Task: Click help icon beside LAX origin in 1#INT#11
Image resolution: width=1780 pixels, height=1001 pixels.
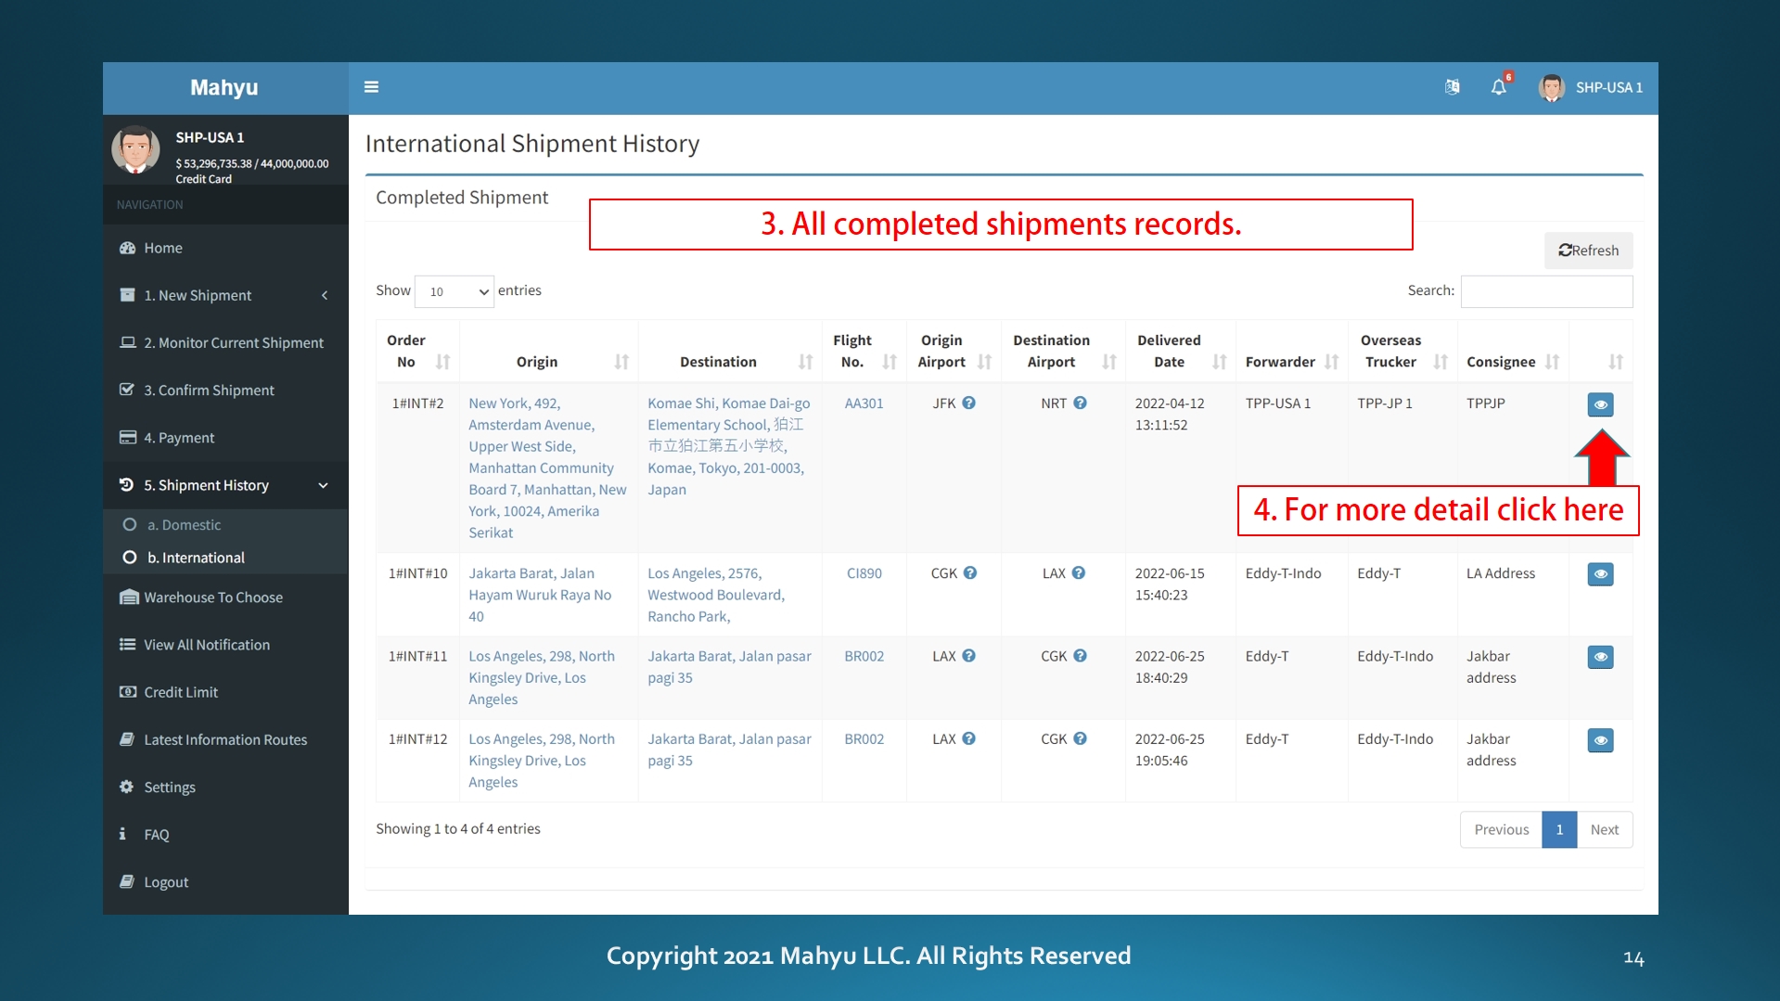Action: [968, 656]
